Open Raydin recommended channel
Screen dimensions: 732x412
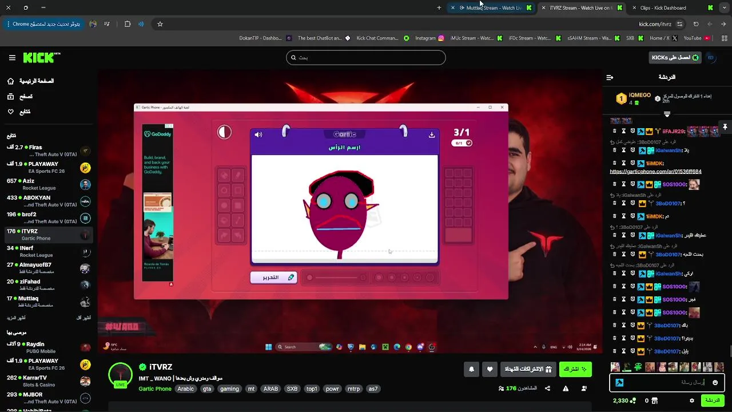[49, 347]
